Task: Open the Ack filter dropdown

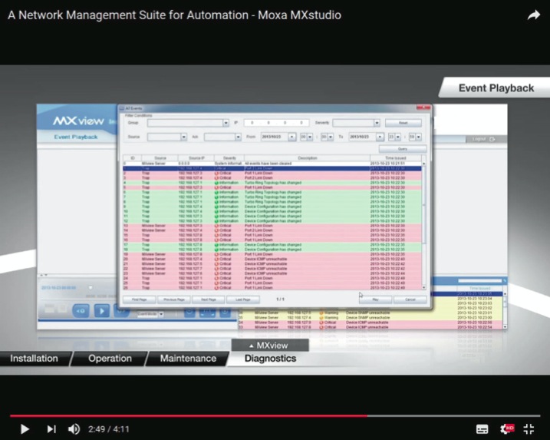Action: pos(238,137)
